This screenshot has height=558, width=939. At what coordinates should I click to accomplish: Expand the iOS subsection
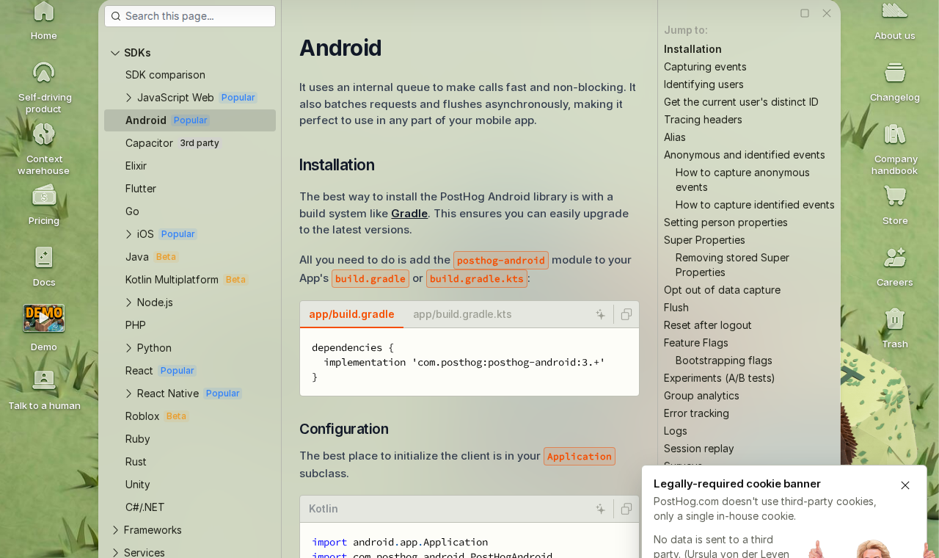129,234
